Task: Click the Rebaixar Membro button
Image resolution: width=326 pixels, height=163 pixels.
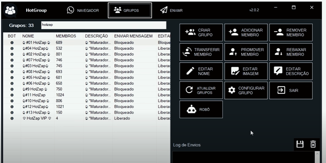Action: coord(291,52)
